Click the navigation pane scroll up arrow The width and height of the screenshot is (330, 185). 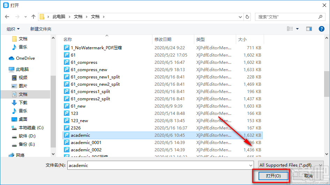click(53, 38)
